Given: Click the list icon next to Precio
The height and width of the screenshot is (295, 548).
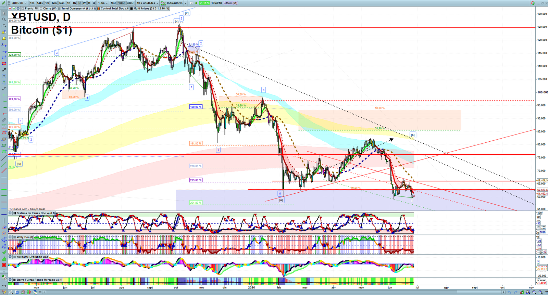Looking at the screenshot, I should [x=36, y=9].
